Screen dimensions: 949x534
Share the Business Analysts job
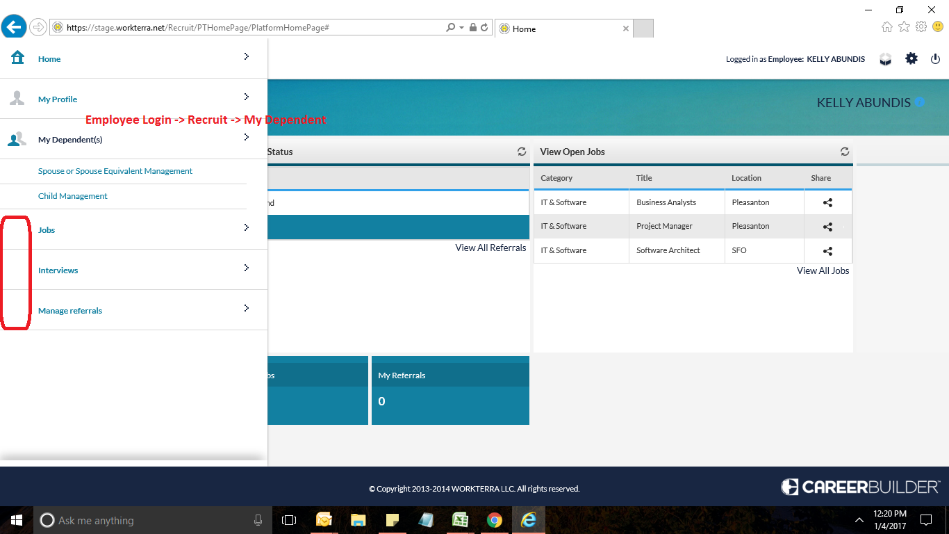(x=827, y=203)
